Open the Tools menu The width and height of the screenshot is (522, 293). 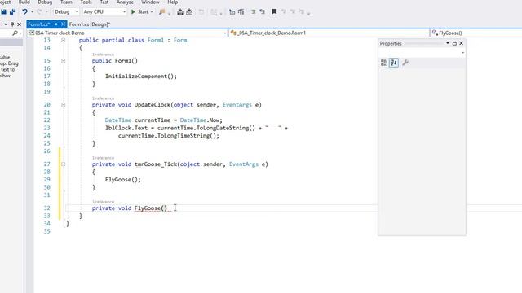coord(86,2)
